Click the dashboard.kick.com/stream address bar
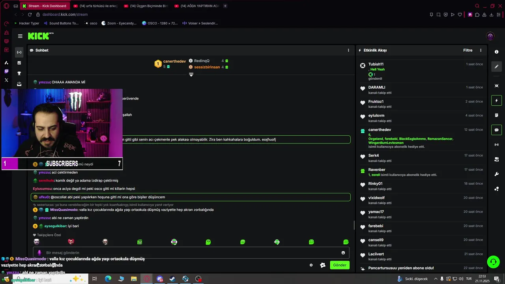The height and width of the screenshot is (284, 505). click(x=65, y=15)
